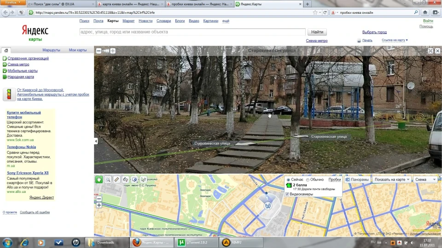
Task: Open the Показать на карте dropdown
Action: [x=392, y=180]
